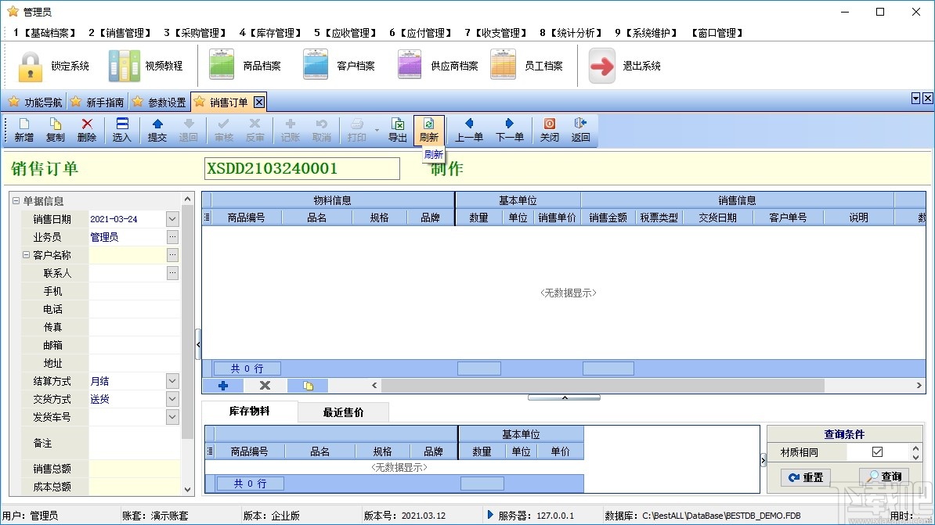Click column chooser icon in 库存物料 grid

point(210,451)
